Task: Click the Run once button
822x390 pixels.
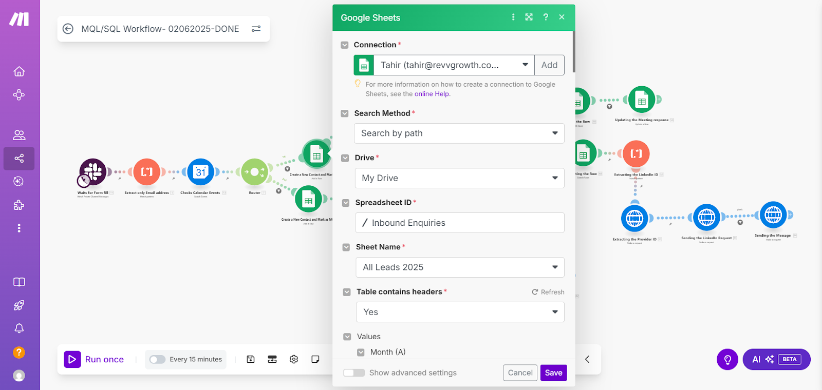Action: (94, 359)
